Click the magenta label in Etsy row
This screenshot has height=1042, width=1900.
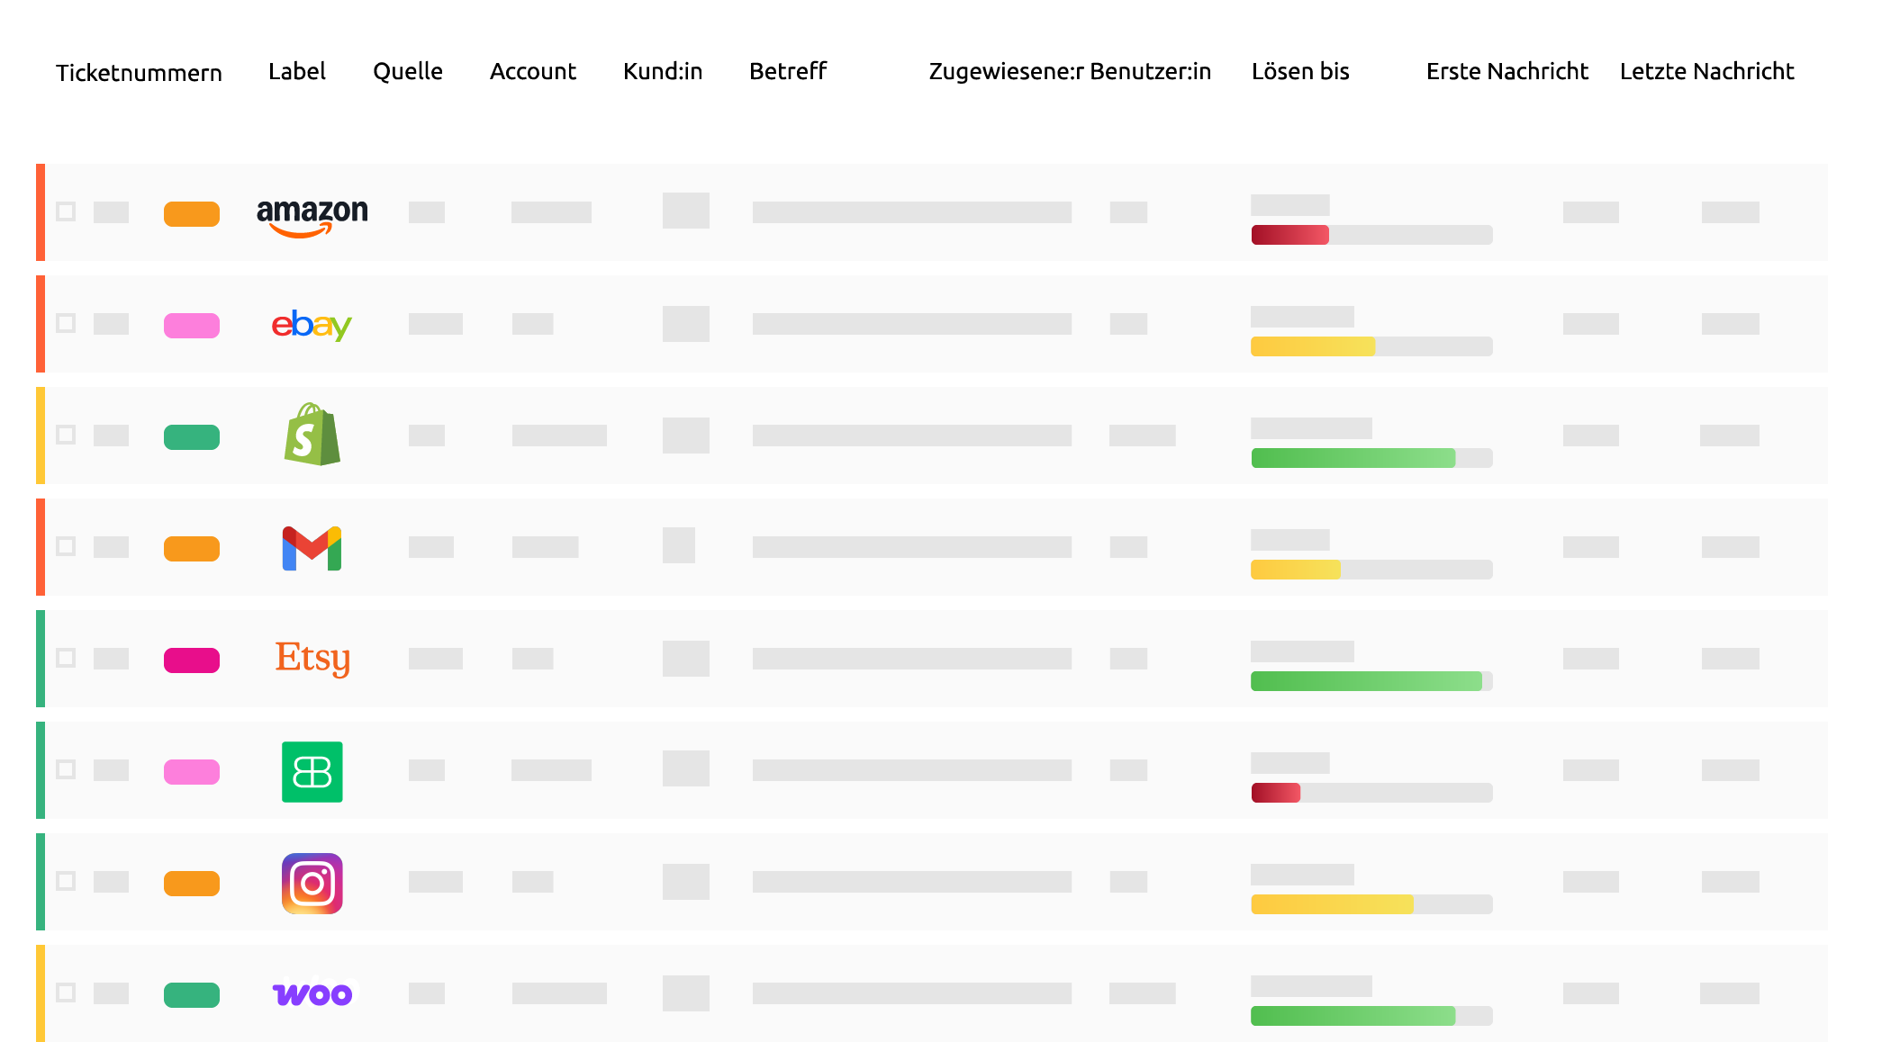pos(192,660)
